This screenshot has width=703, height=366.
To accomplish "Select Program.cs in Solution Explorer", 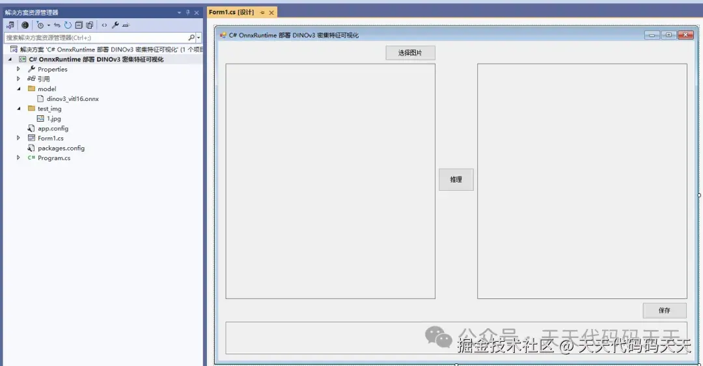I will click(x=54, y=158).
